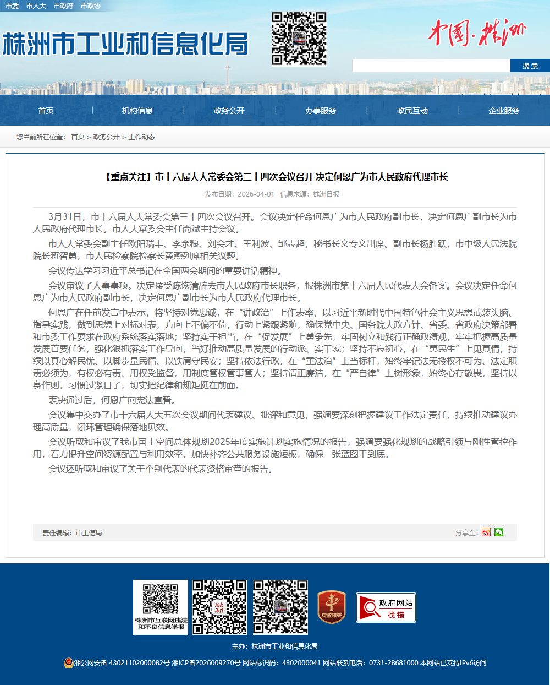Open 企业服务 navigation item
550x685 pixels.
[504, 111]
